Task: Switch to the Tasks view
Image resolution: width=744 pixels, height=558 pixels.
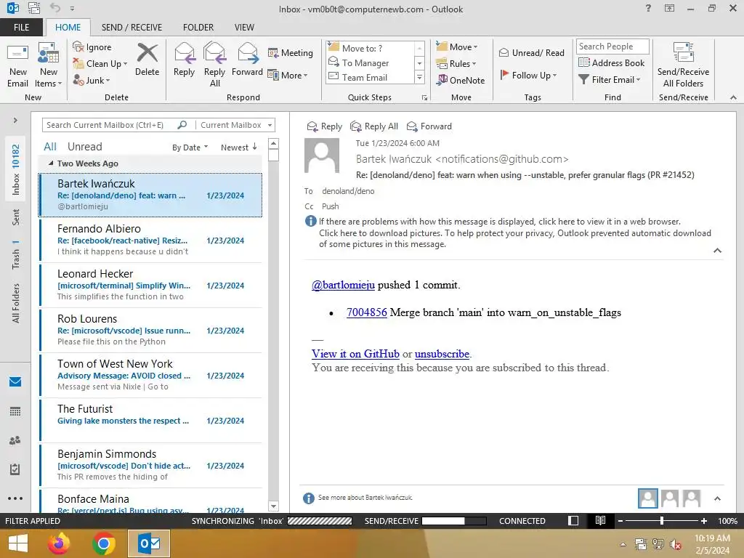Action: [x=15, y=469]
